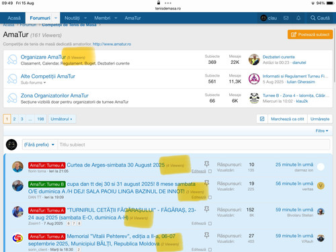Go to the Acasă tab

14,18
